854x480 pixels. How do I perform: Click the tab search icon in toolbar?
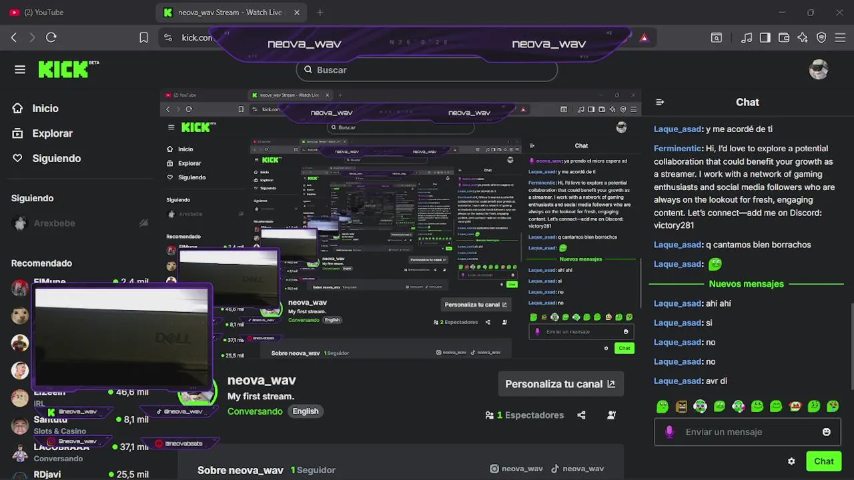(x=716, y=38)
